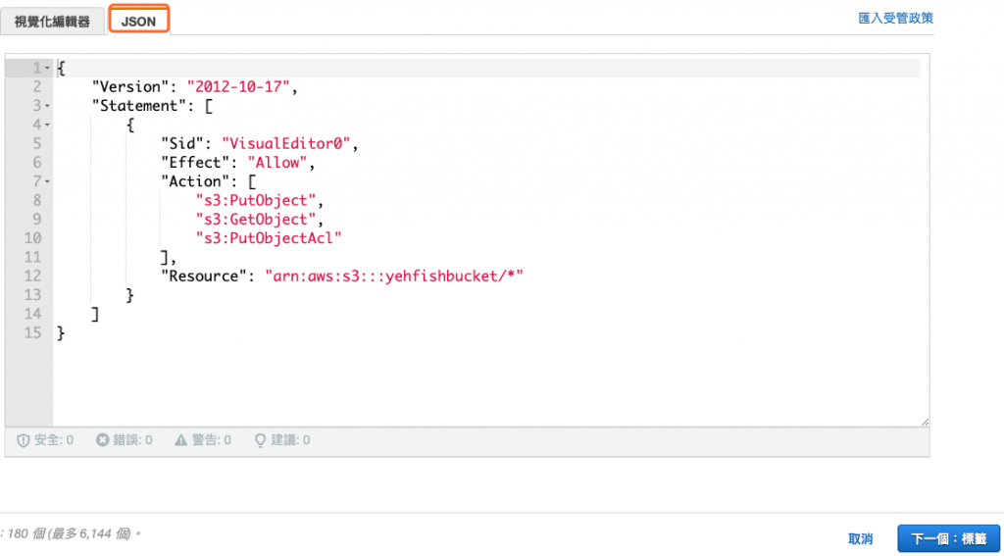Click the closing brace on line 15
The width and height of the screenshot is (1004, 556).
[62, 333]
